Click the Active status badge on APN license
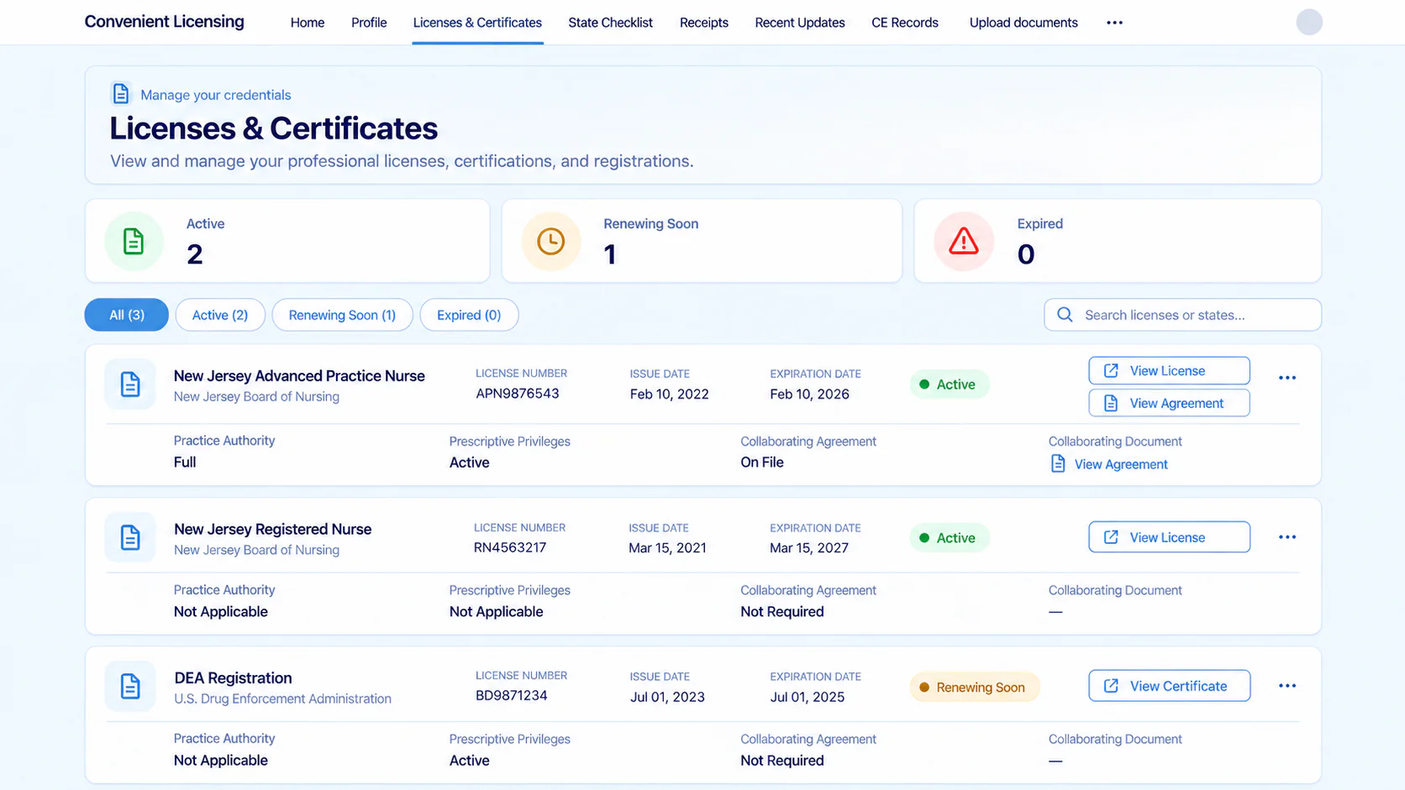The width and height of the screenshot is (1405, 790). (950, 385)
